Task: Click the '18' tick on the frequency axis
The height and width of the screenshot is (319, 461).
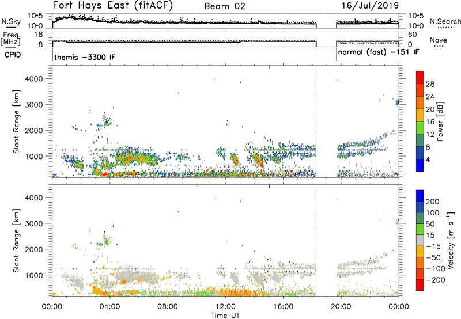Action: (x=39, y=35)
